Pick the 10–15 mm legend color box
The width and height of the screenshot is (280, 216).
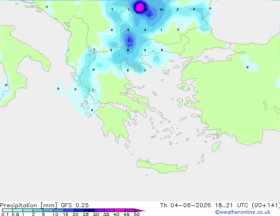[x=58, y=210]
